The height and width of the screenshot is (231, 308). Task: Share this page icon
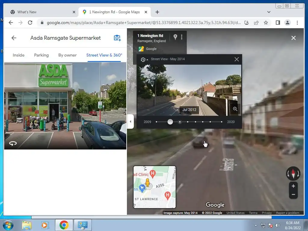(256, 23)
